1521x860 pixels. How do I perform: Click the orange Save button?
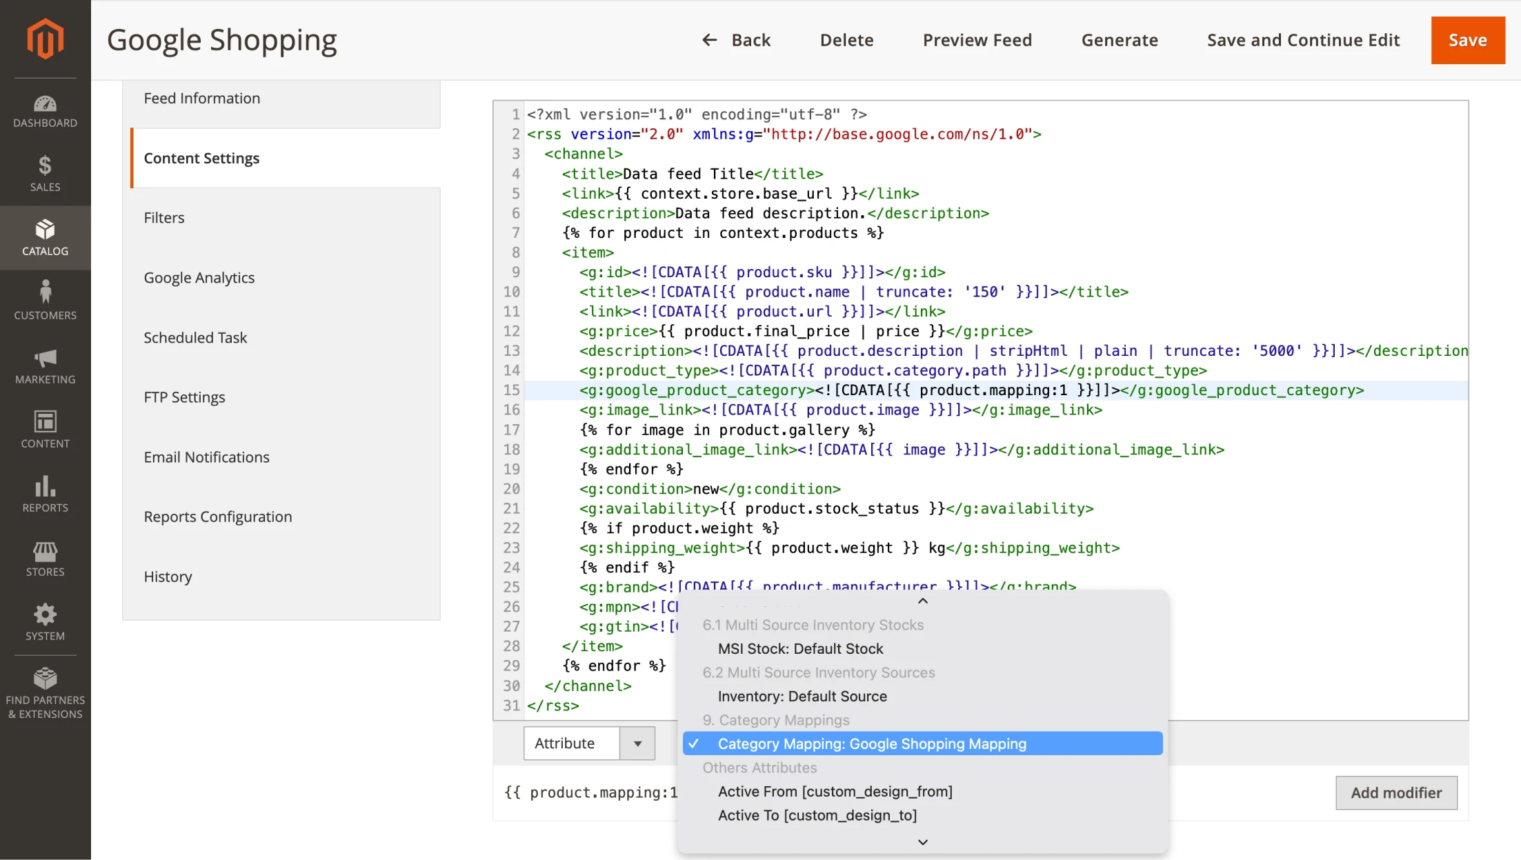pyautogui.click(x=1467, y=40)
